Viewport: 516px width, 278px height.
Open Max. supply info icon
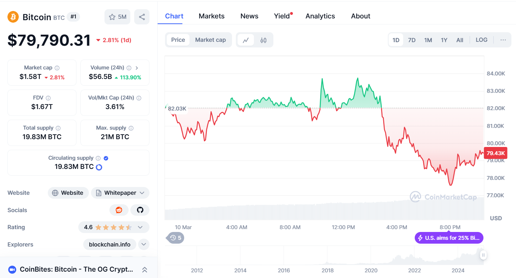(x=131, y=128)
